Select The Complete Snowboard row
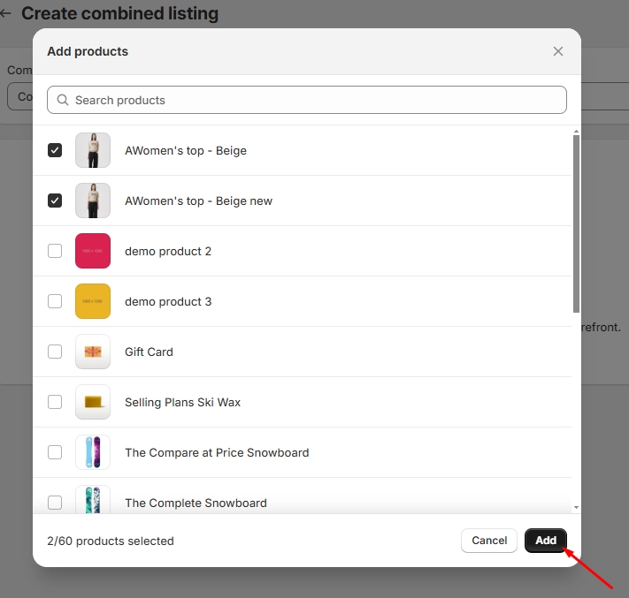The image size is (629, 598). click(x=196, y=503)
